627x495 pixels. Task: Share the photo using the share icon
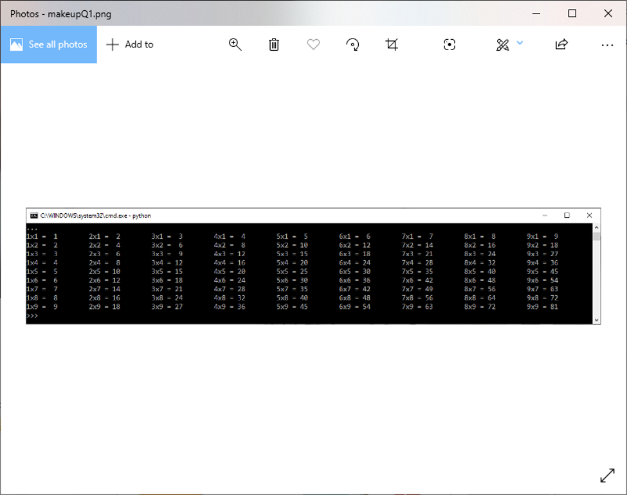[561, 44]
